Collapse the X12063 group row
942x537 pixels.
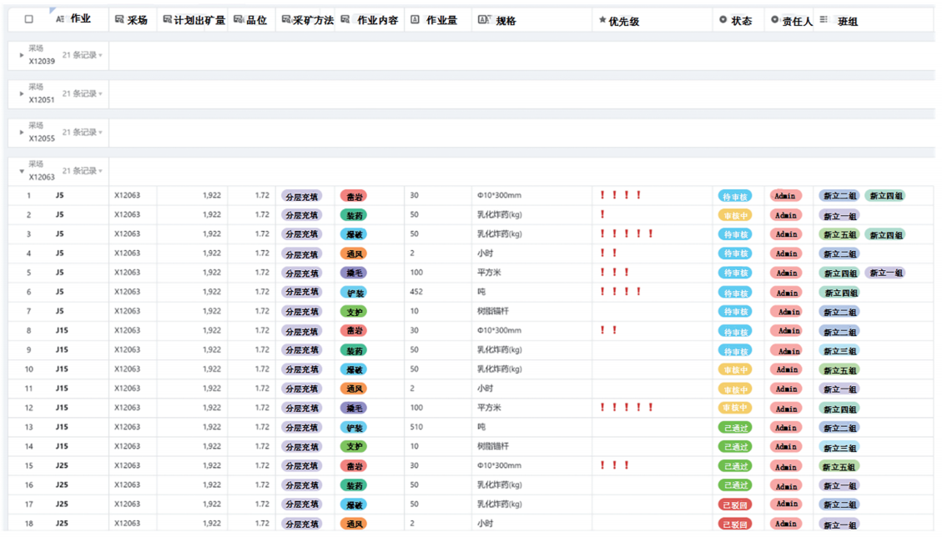click(22, 172)
